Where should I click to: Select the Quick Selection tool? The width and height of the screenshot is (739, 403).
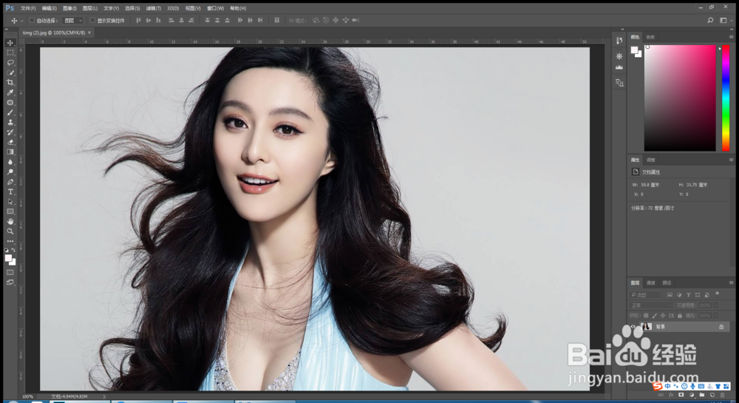pyautogui.click(x=10, y=72)
